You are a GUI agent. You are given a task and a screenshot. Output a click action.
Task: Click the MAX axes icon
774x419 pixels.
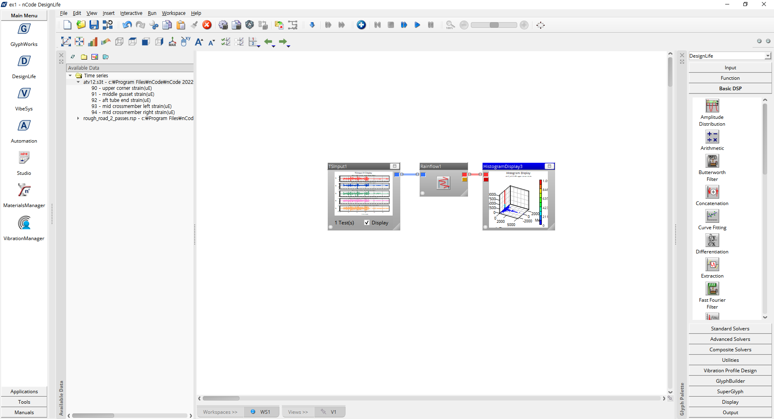[172, 41]
